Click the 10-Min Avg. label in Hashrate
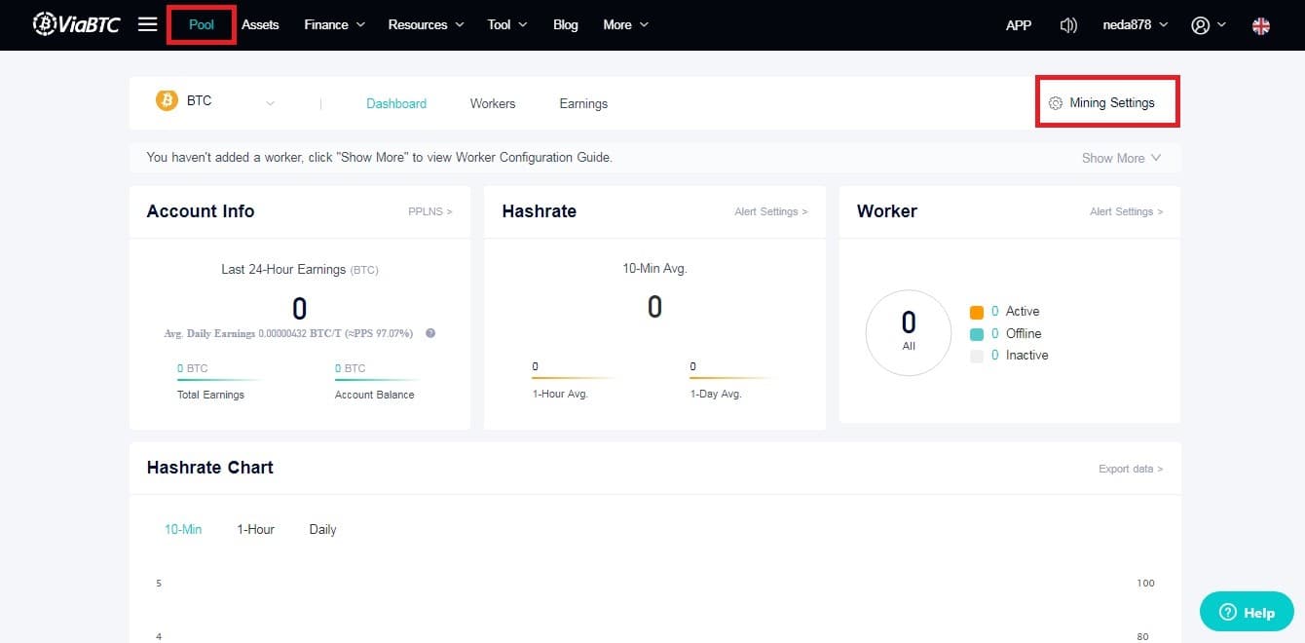This screenshot has height=643, width=1305. pyautogui.click(x=654, y=268)
